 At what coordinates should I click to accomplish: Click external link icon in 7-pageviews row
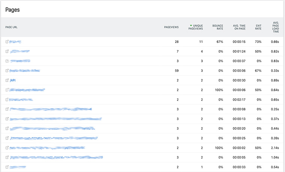tap(7, 51)
